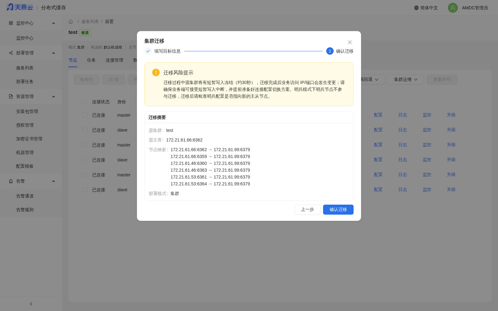The height and width of the screenshot is (311, 498).
Task: Click the orange warning icon
Action: coord(156,72)
